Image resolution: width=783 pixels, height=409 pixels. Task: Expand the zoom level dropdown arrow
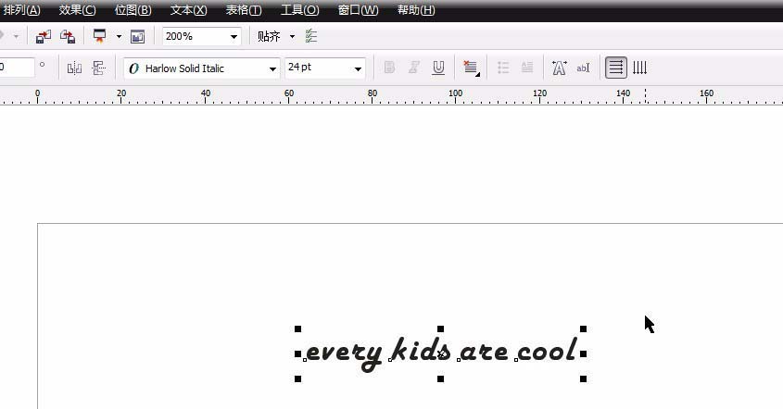(234, 37)
